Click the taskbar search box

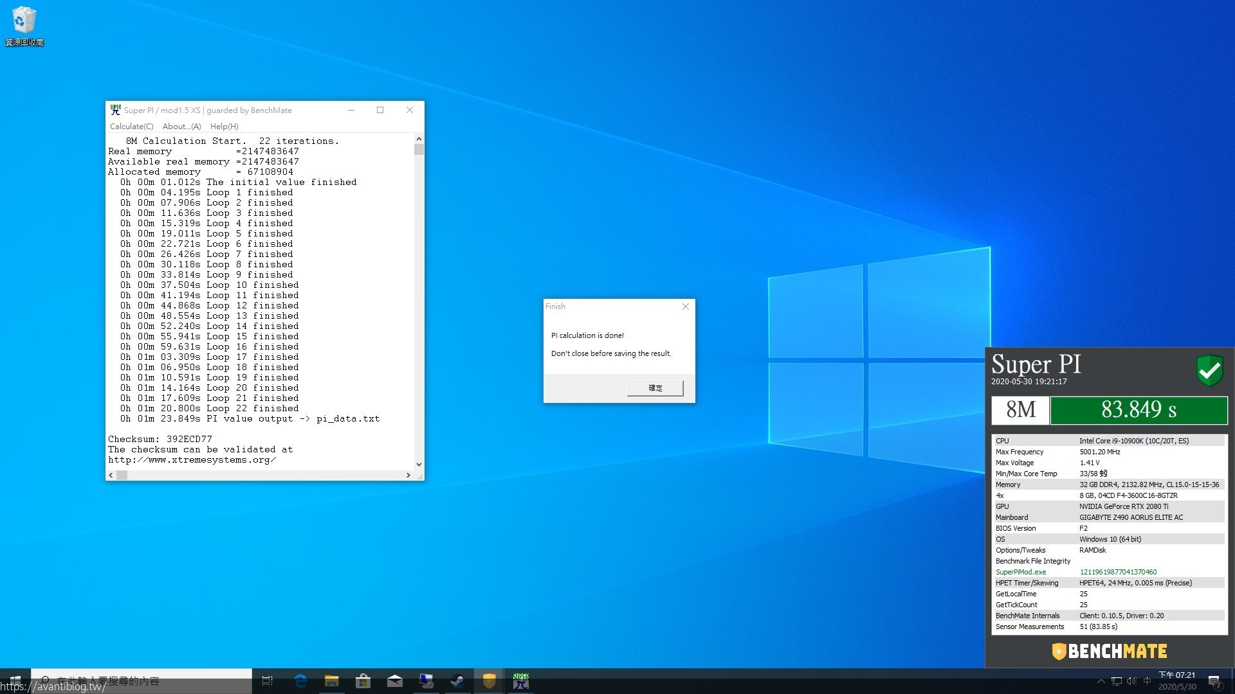pyautogui.click(x=142, y=681)
